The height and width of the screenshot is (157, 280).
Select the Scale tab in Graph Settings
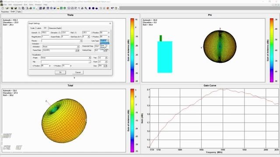(32, 28)
